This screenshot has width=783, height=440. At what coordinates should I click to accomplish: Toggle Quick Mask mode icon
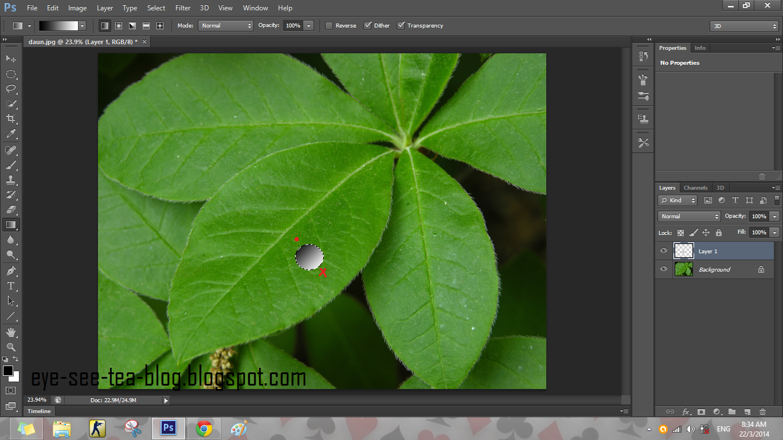(11, 390)
